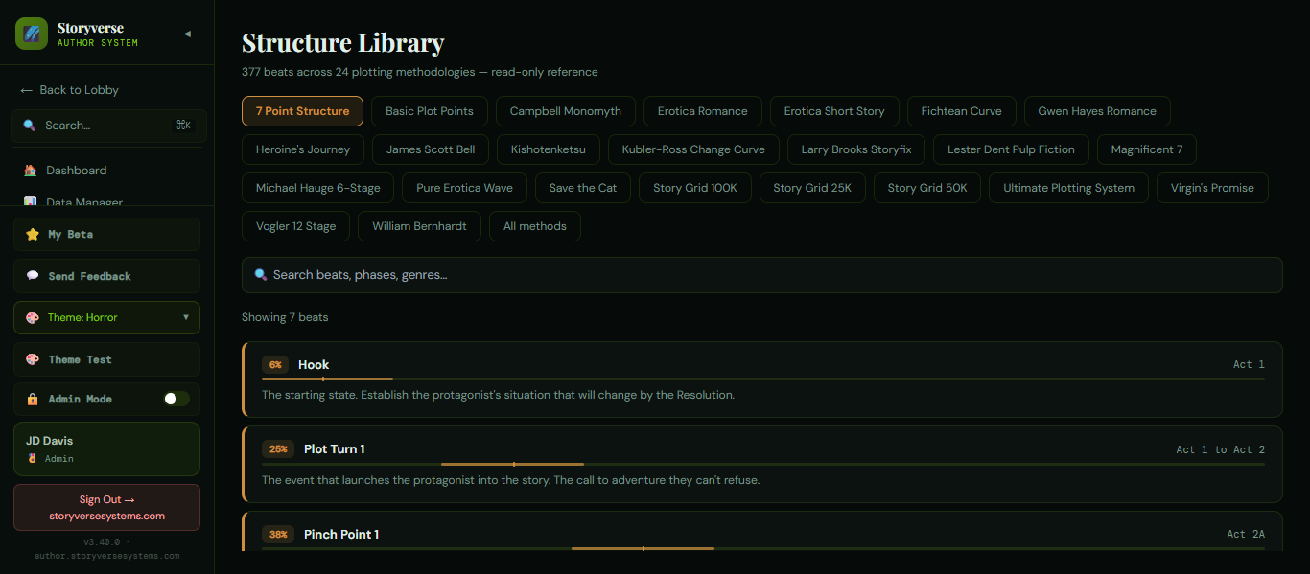Click the Hook beat progress bar

(763, 379)
